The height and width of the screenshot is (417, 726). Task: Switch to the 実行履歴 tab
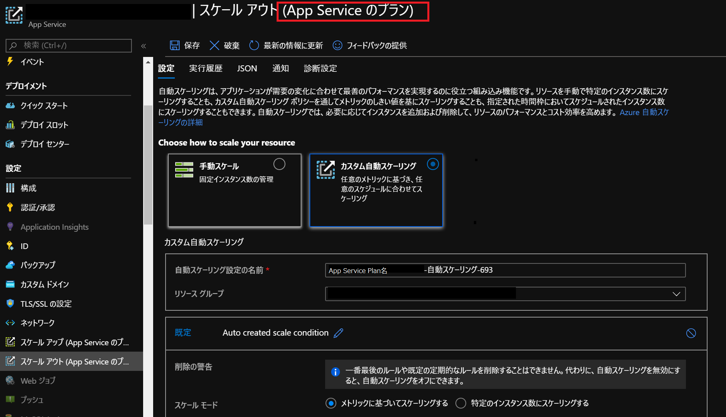click(x=206, y=69)
